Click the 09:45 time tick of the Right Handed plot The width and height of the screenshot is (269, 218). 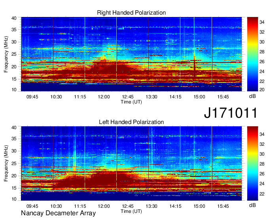click(32, 97)
